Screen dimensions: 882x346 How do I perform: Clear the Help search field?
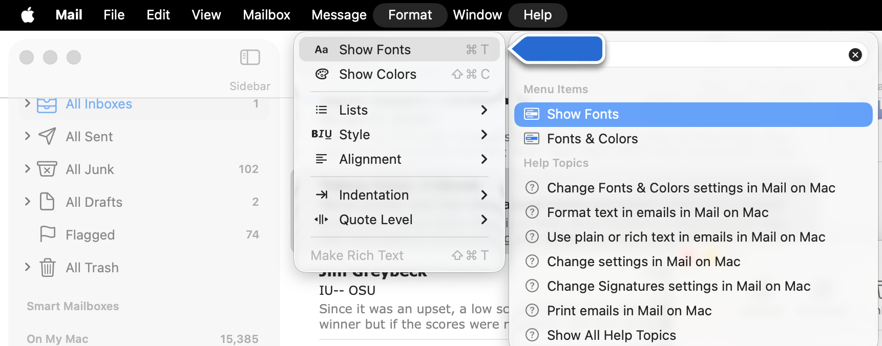(x=855, y=55)
